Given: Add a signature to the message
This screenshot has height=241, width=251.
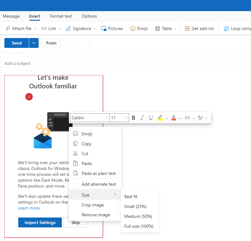Looking at the screenshot, I should 80,28.
